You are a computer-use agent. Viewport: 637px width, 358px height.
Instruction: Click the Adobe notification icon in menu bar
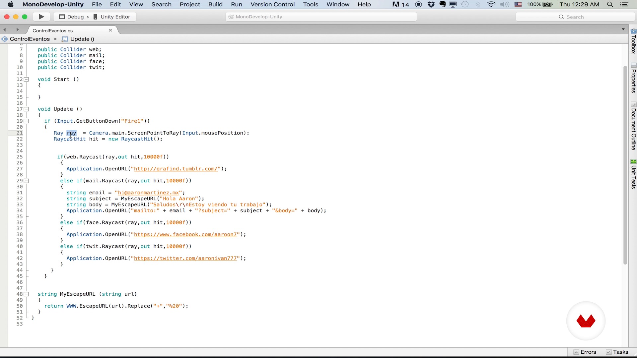(401, 4)
